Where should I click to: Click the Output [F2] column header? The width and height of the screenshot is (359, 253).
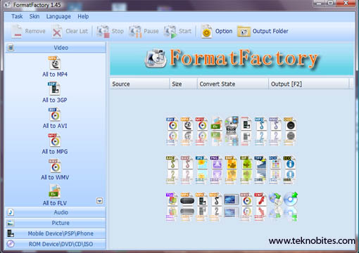tap(309, 84)
